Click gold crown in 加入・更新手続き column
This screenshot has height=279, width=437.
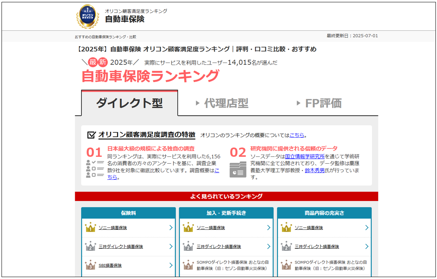(188, 227)
